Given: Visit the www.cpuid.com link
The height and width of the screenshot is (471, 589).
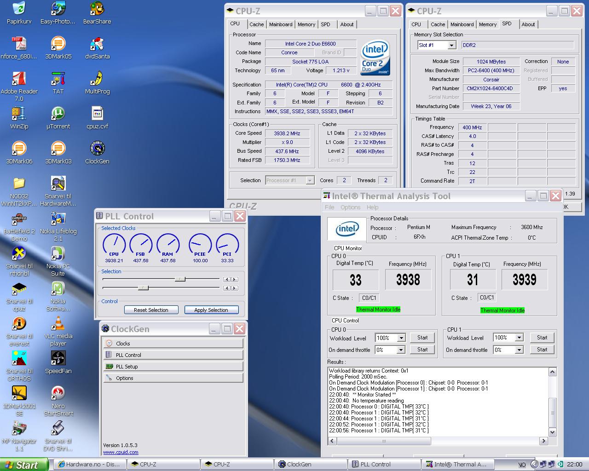Looking at the screenshot, I should click(121, 452).
